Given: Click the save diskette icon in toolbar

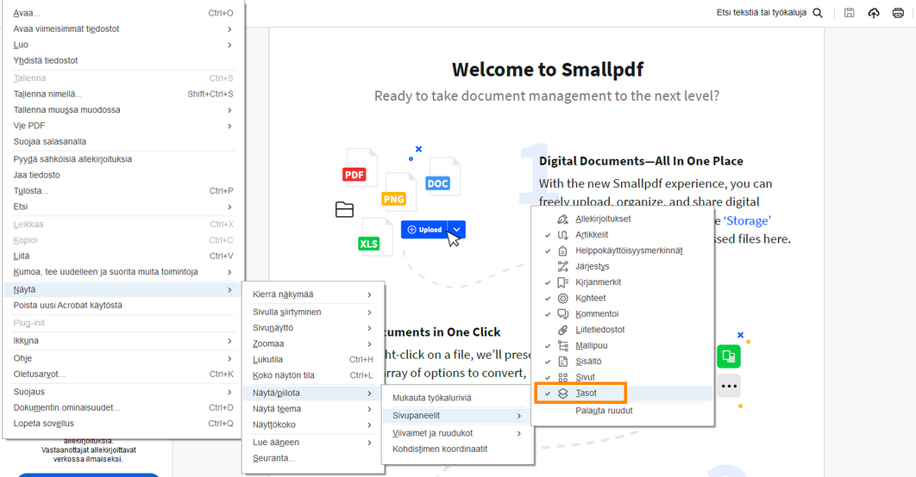Looking at the screenshot, I should (850, 13).
